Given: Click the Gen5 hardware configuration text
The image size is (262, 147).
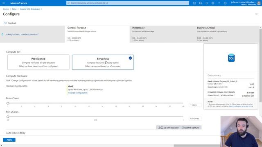Looking at the screenshot, I should (71, 86).
